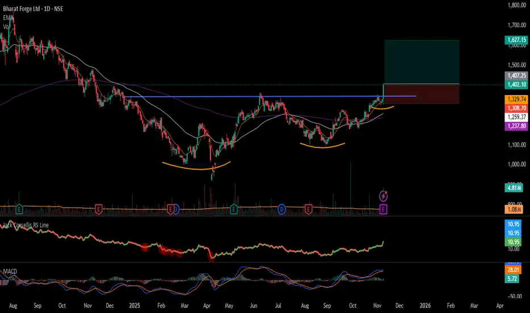This screenshot has height=313, width=530.
Task: Select the Jack Corsellis RS Line legend
Action: click(26, 225)
